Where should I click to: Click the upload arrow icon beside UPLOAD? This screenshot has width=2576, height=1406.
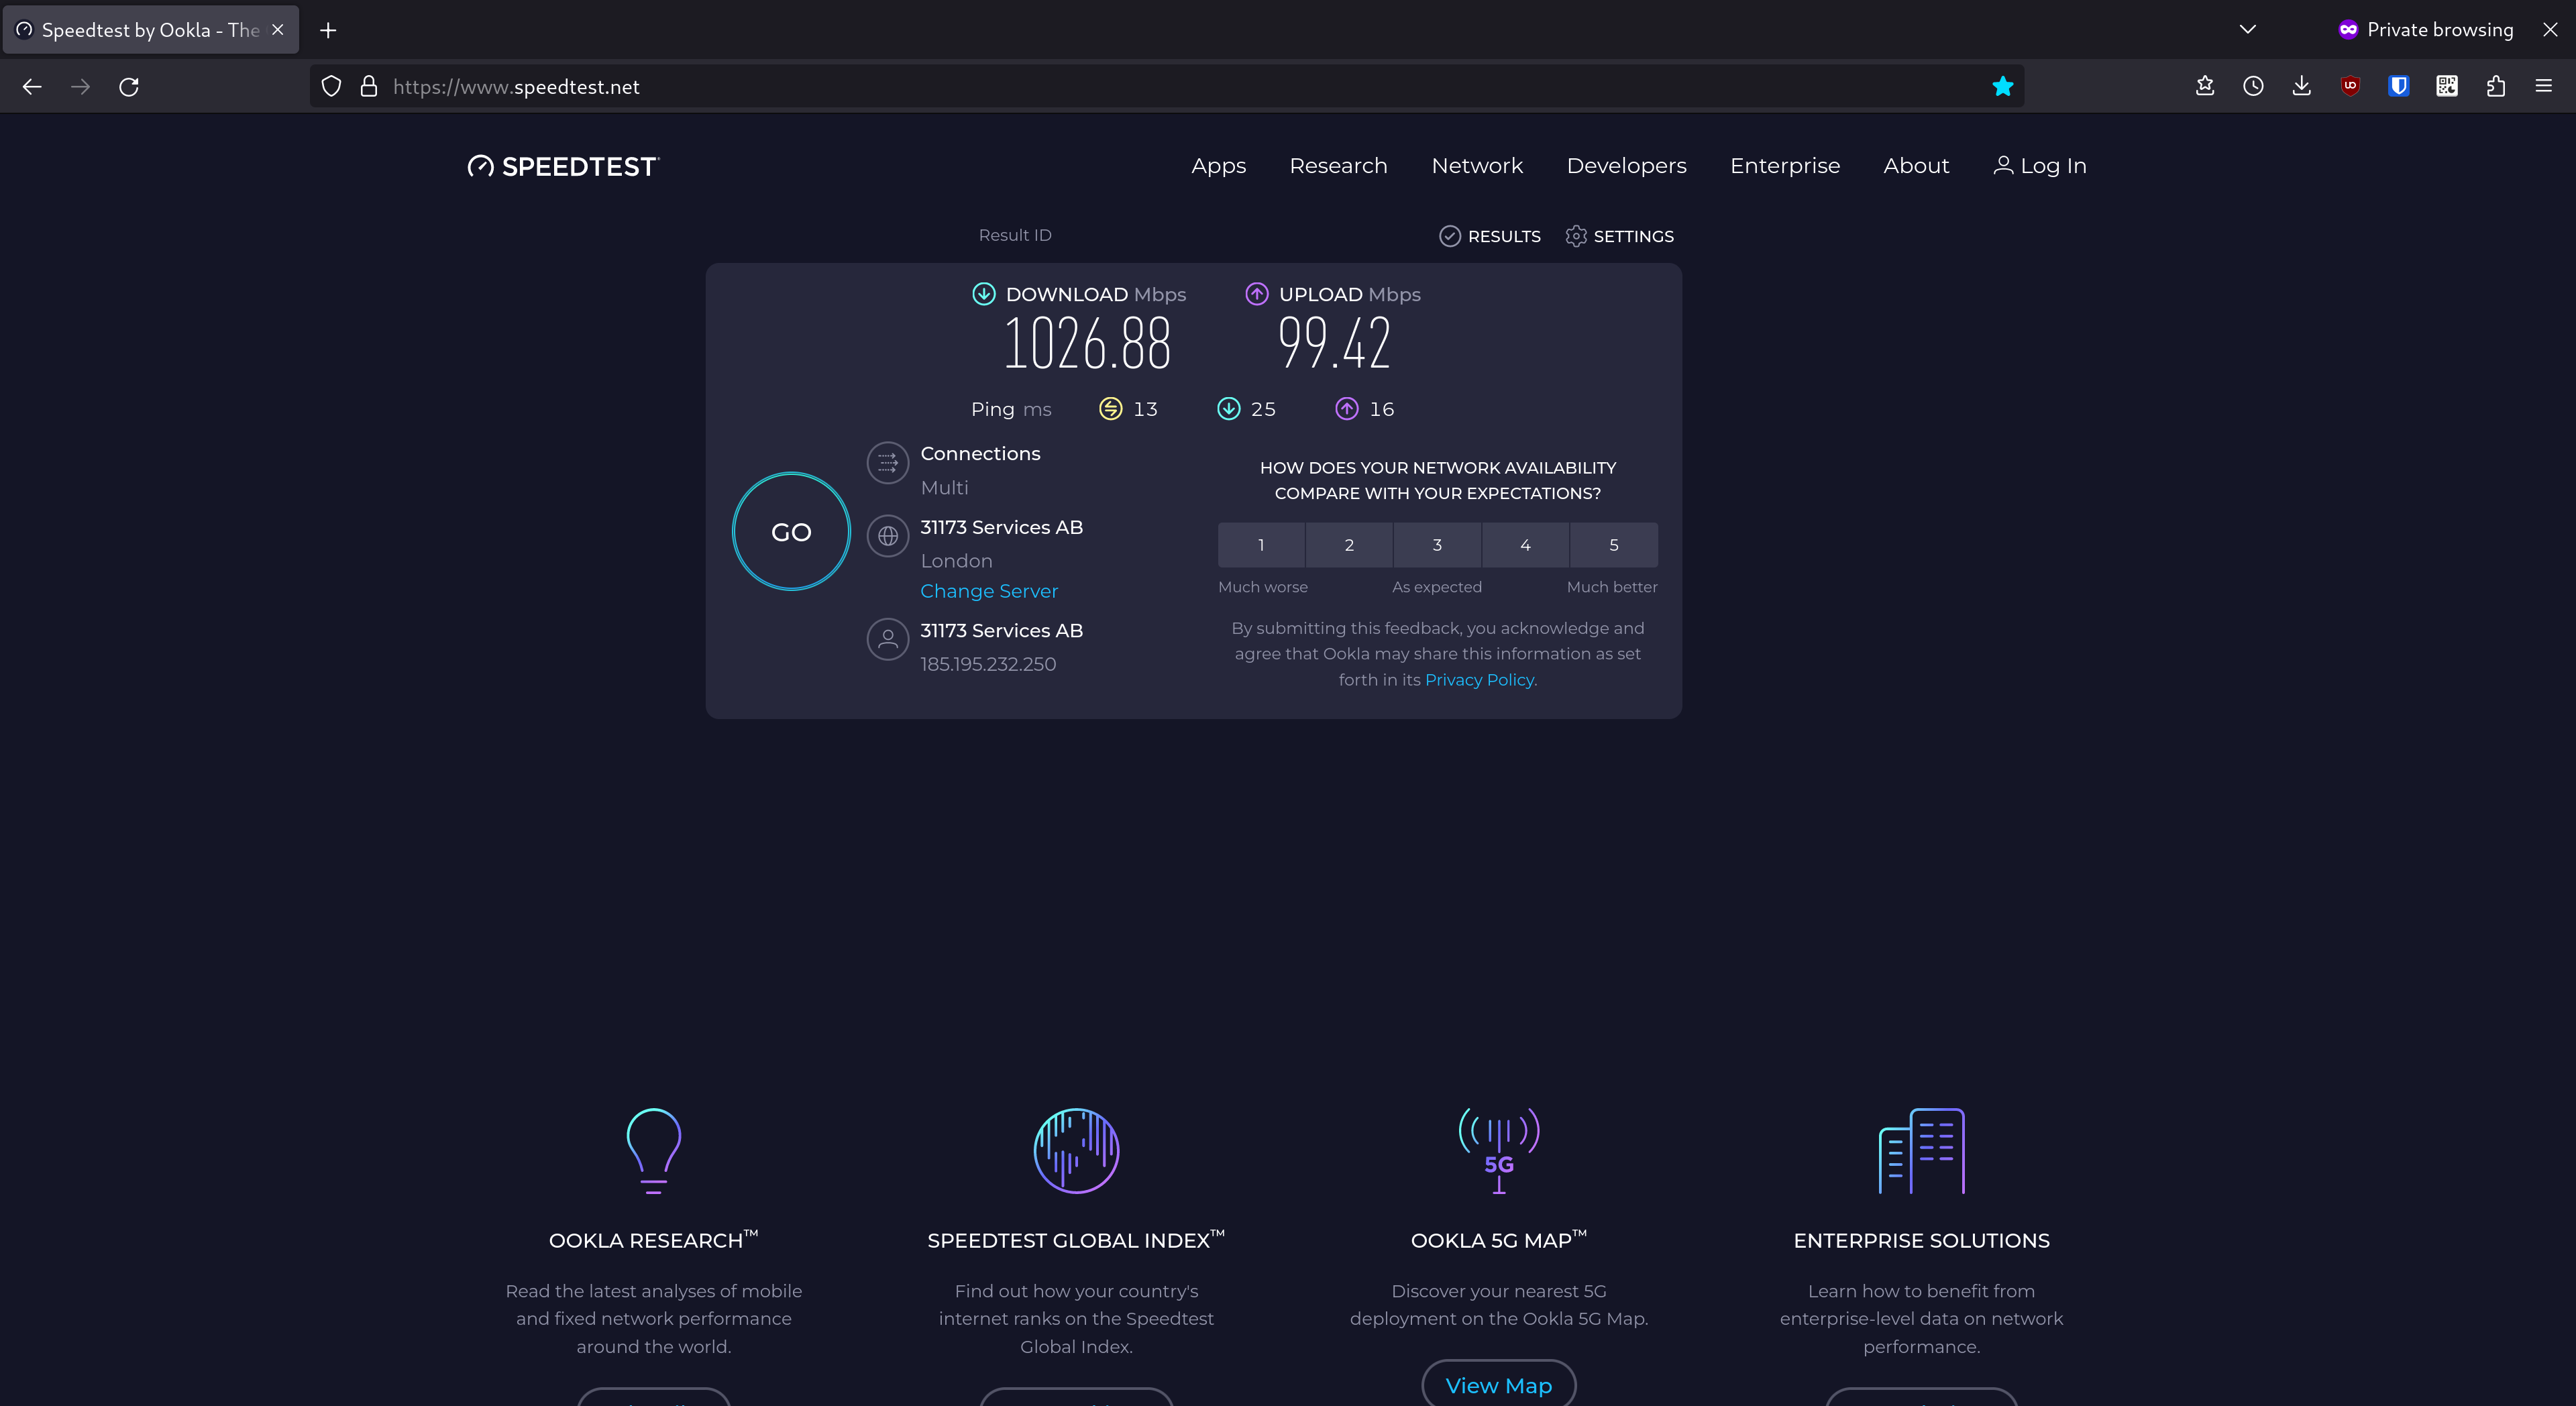coord(1257,294)
